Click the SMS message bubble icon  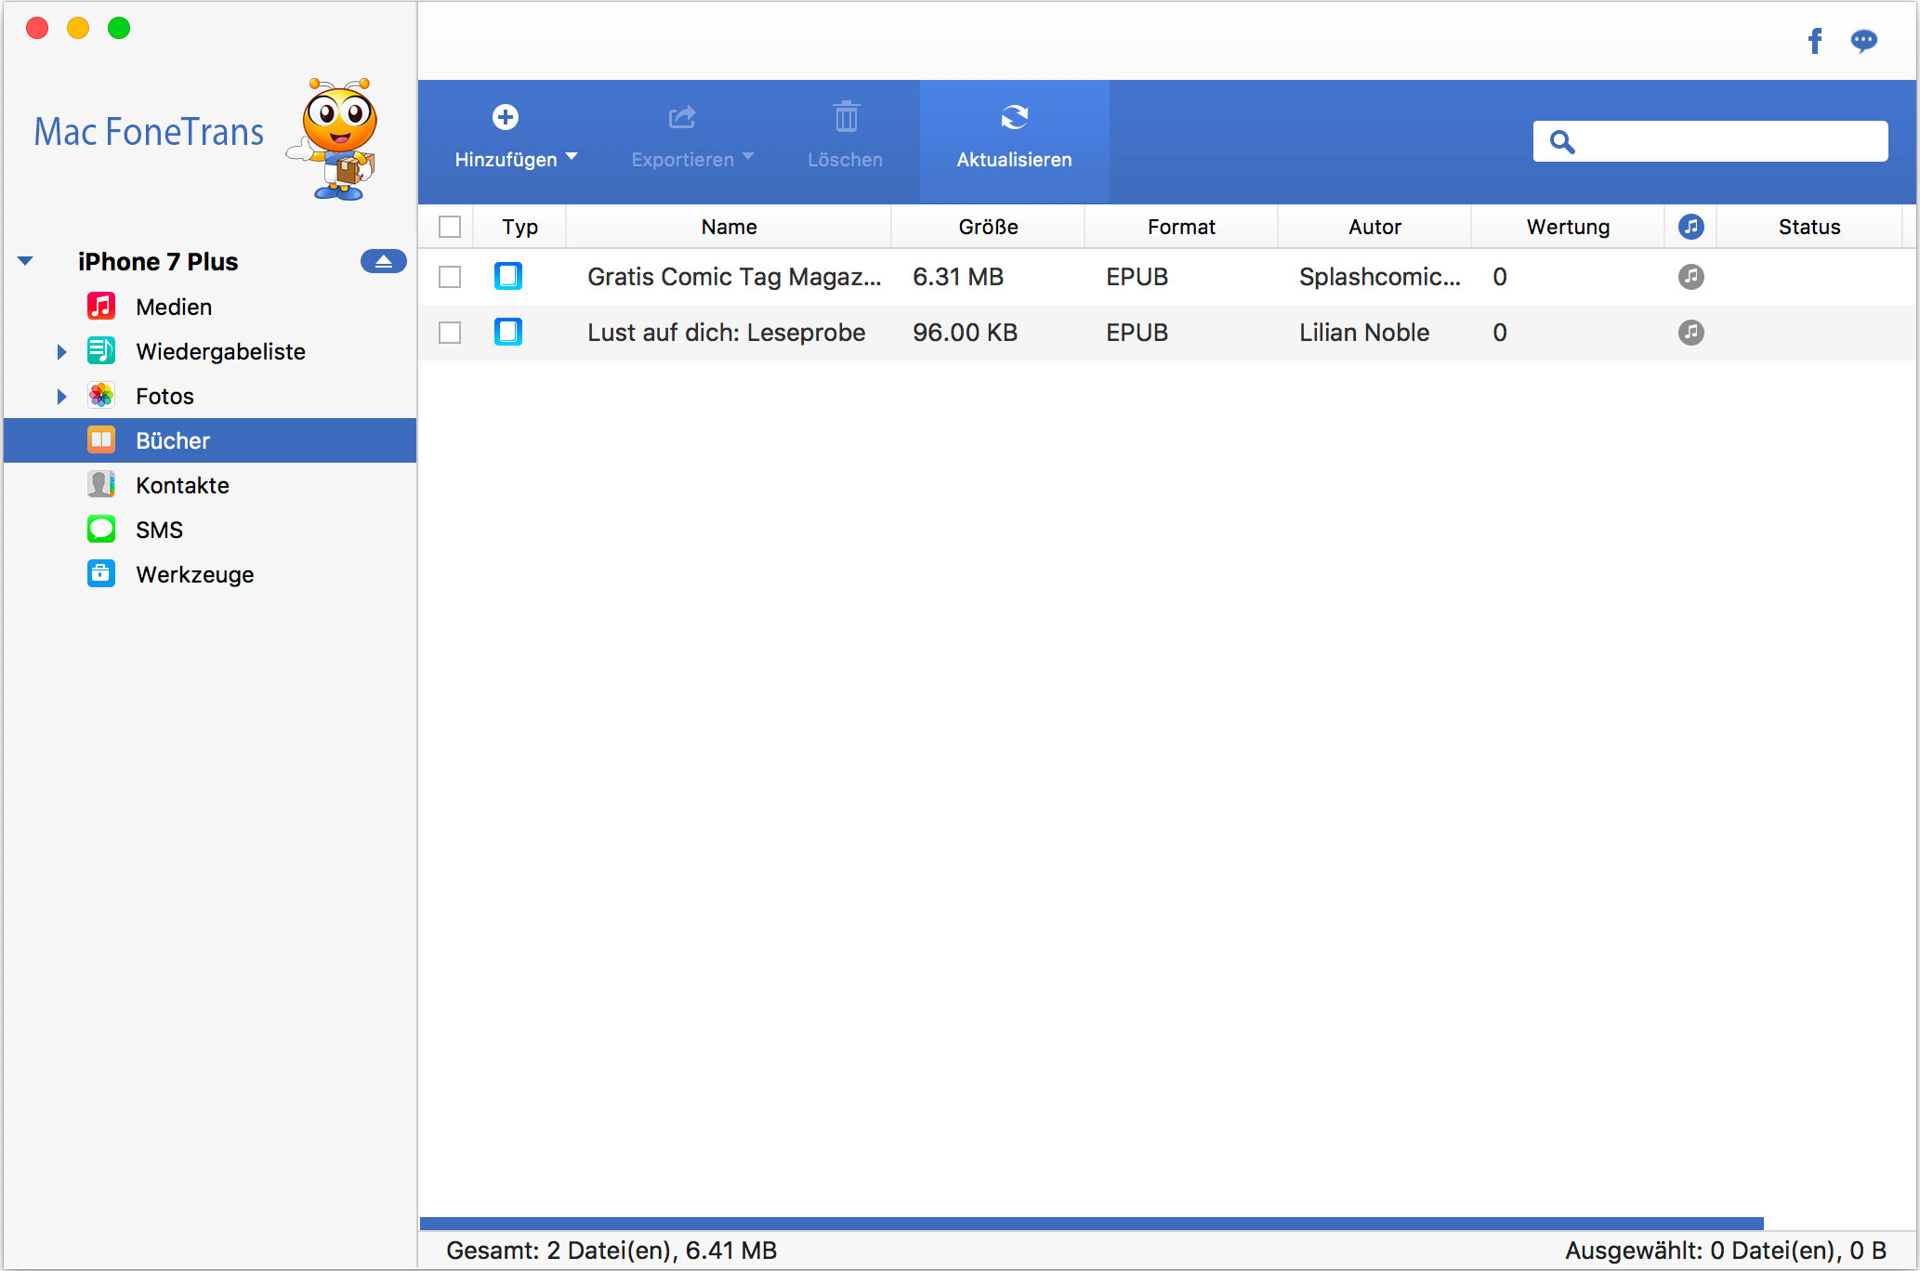pos(101,529)
